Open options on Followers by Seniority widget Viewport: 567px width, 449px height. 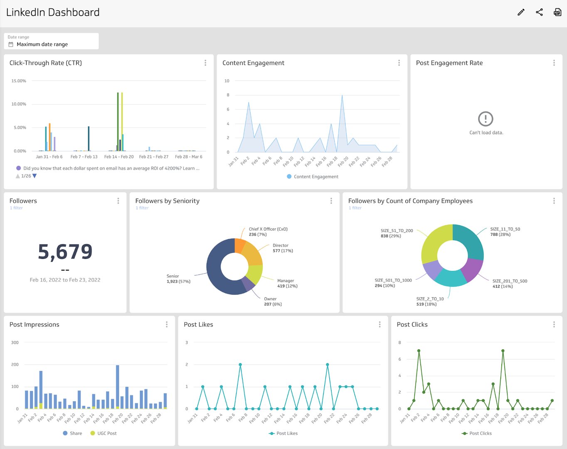[x=331, y=201]
